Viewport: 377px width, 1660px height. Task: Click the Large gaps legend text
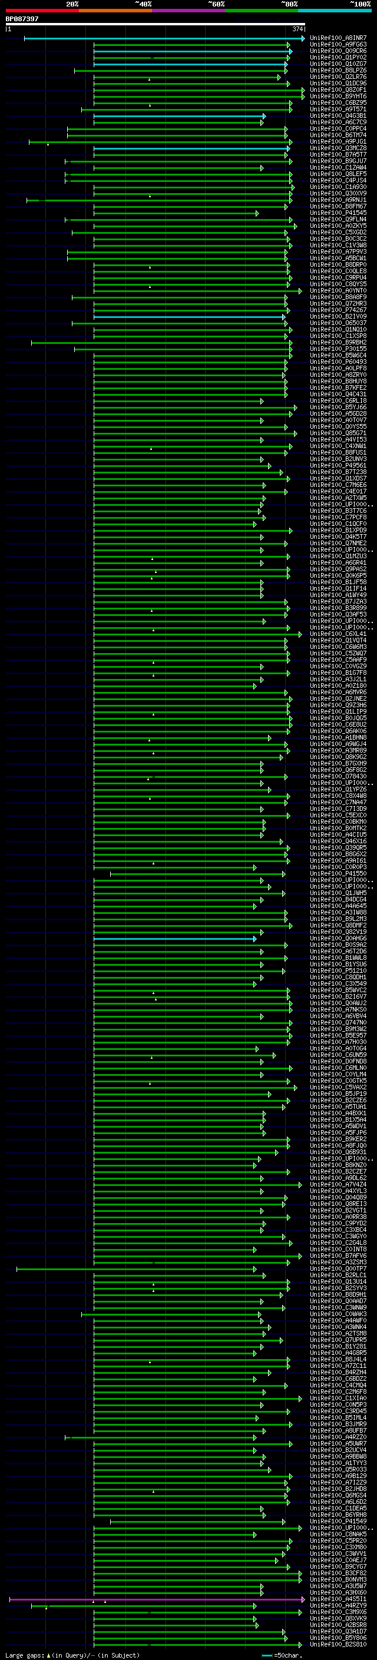click(25, 1655)
